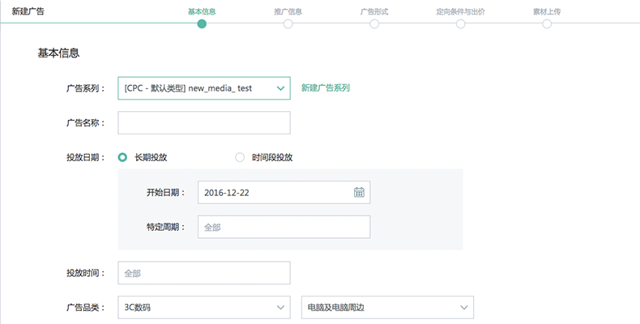Click the 推广信息 step circle

tap(288, 24)
